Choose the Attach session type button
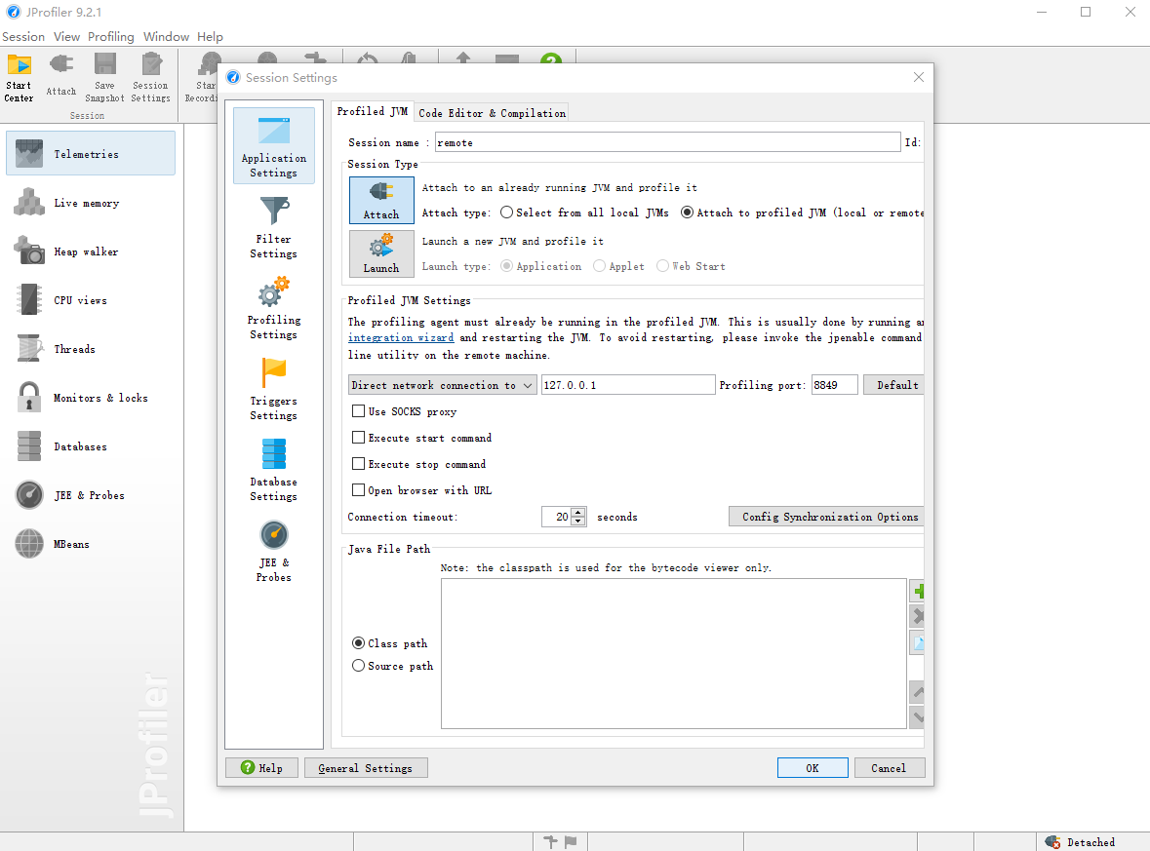Viewport: 1150px width, 851px height. [381, 200]
